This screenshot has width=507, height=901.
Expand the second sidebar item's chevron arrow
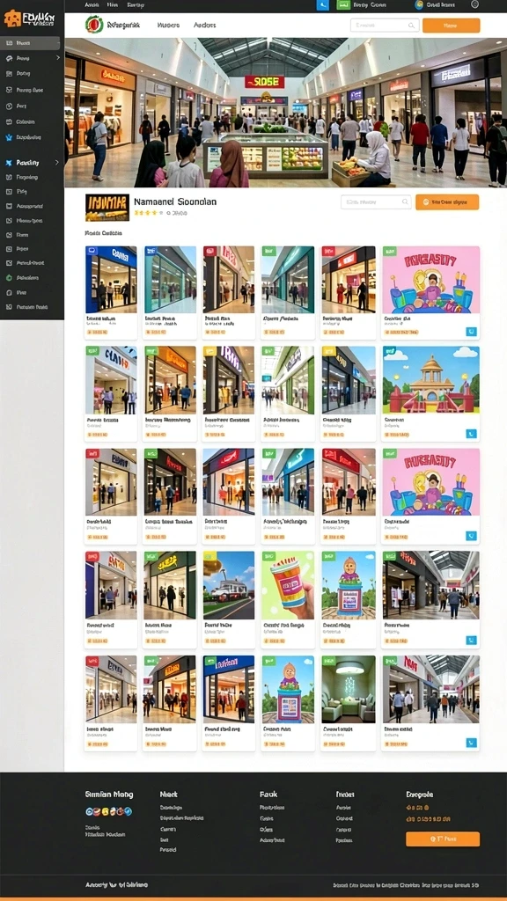click(57, 58)
